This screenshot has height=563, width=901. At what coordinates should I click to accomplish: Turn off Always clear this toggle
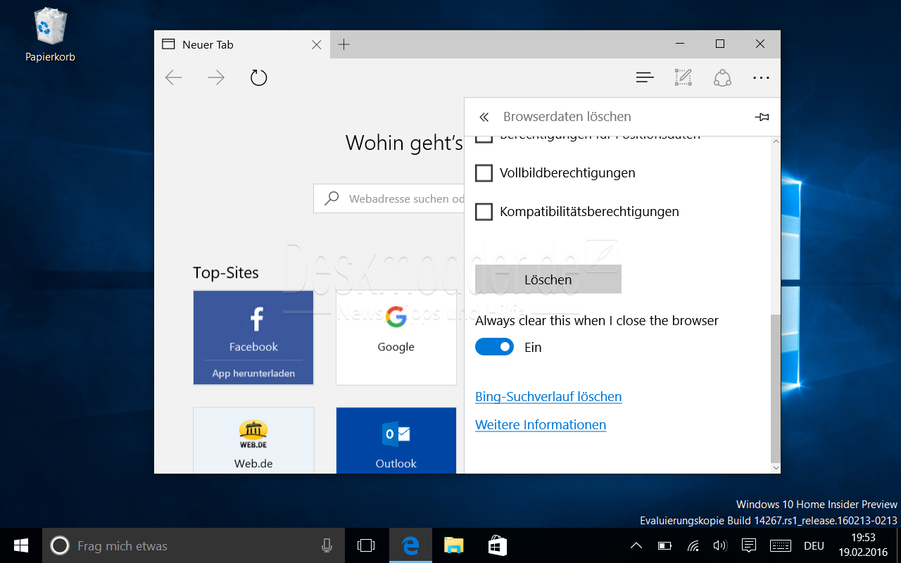click(495, 347)
